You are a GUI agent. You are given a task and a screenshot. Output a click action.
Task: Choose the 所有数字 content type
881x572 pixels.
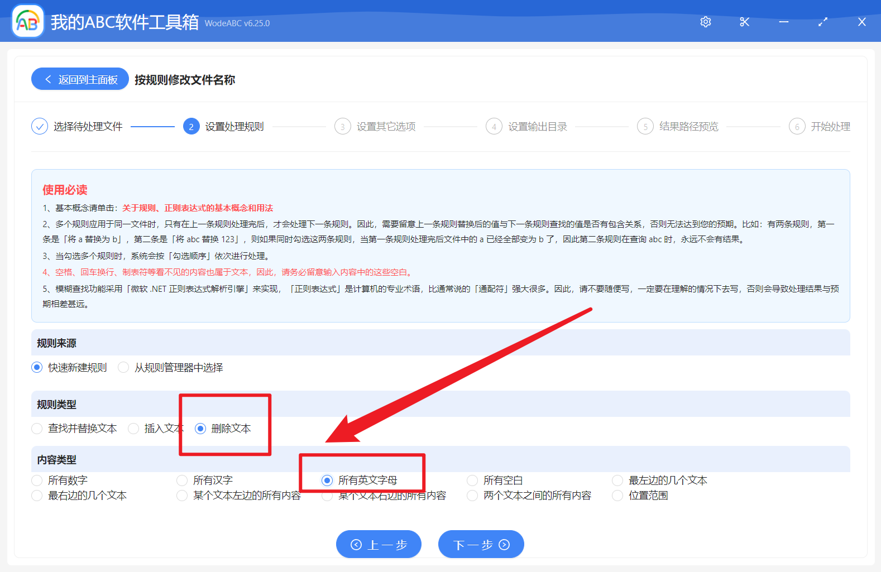coord(37,480)
